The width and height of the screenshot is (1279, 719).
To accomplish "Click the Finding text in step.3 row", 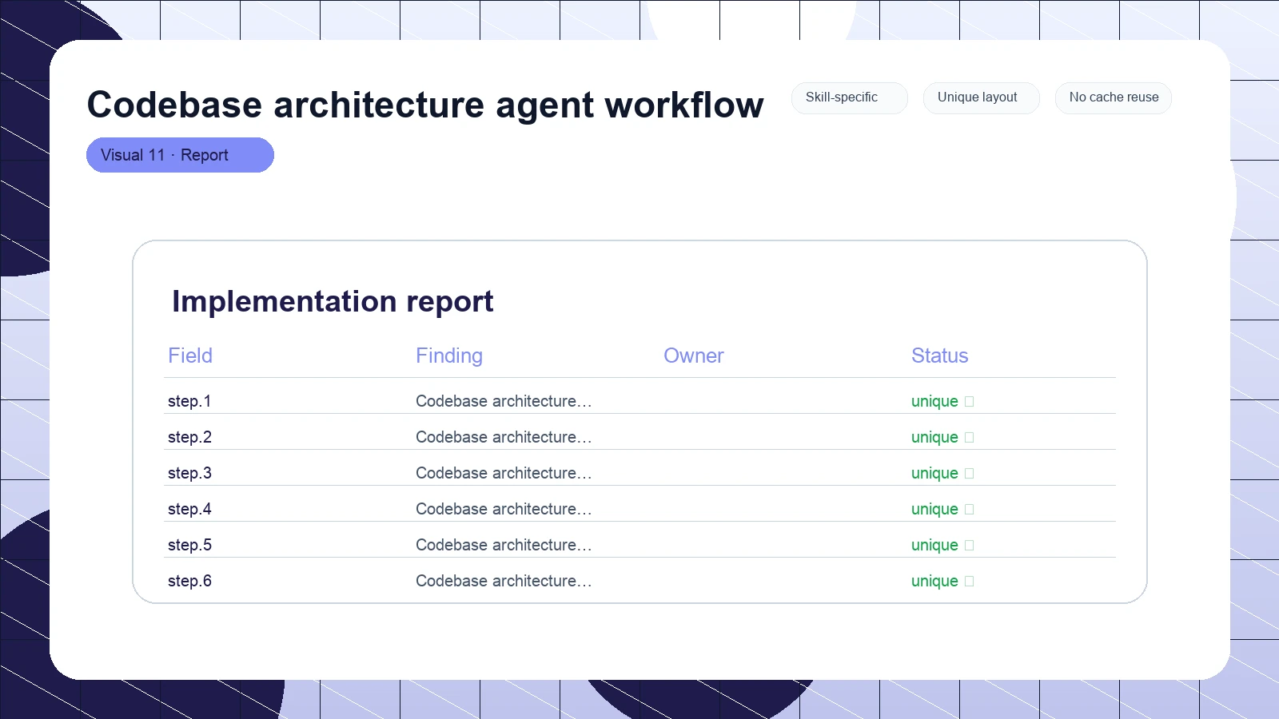I will tap(504, 473).
